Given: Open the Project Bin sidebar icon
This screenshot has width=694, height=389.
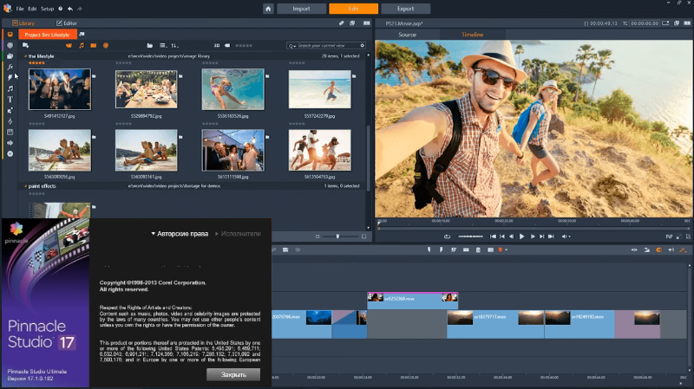Looking at the screenshot, I should click(x=10, y=35).
